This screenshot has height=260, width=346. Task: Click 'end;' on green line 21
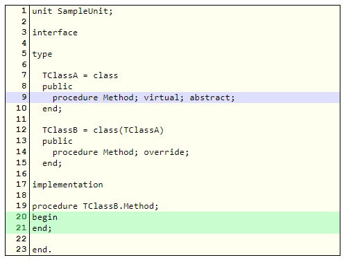42,228
